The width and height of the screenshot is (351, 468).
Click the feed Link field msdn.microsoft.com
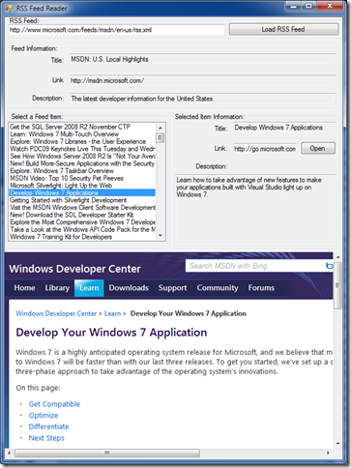(202, 80)
